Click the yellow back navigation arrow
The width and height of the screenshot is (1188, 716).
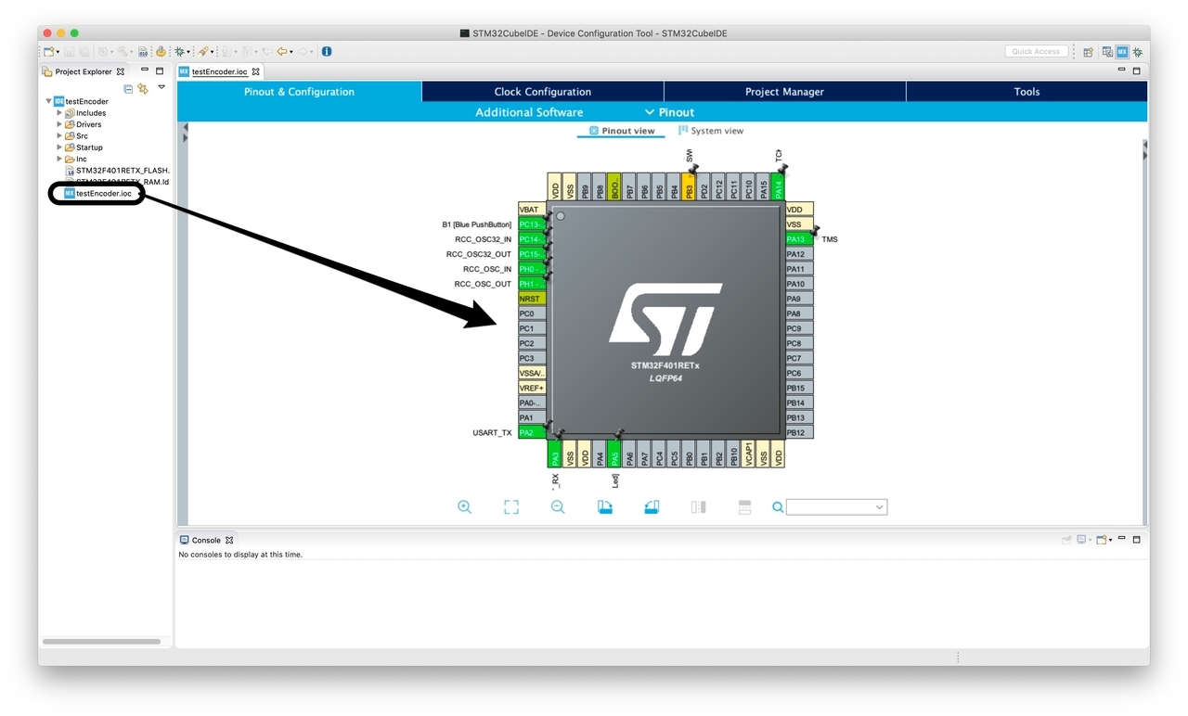tap(282, 51)
